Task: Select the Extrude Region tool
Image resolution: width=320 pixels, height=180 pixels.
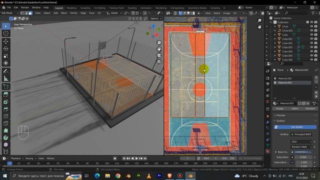Action: click(5, 94)
